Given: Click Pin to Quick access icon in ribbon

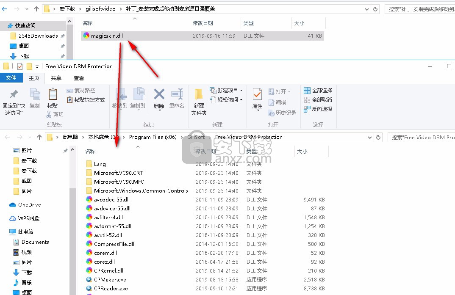Looking at the screenshot, I should [x=14, y=94].
